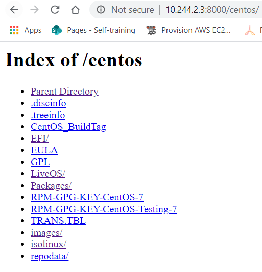The width and height of the screenshot is (262, 272).
Task: View site information for the Not secure warning
Action: pyautogui.click(x=101, y=10)
